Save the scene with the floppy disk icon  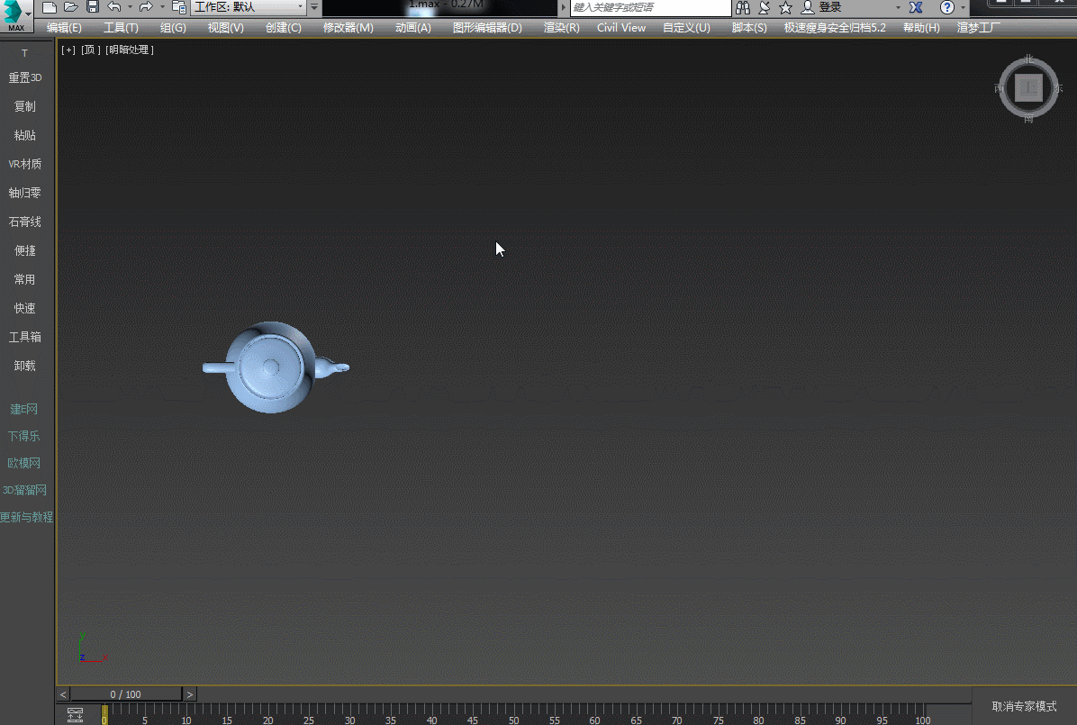92,7
